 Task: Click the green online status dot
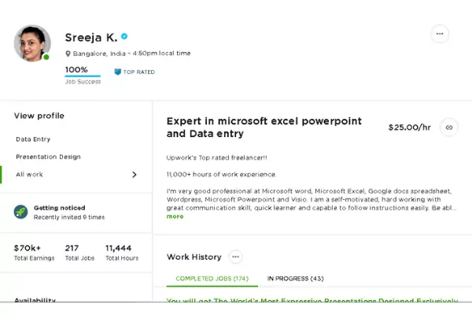coord(46,57)
